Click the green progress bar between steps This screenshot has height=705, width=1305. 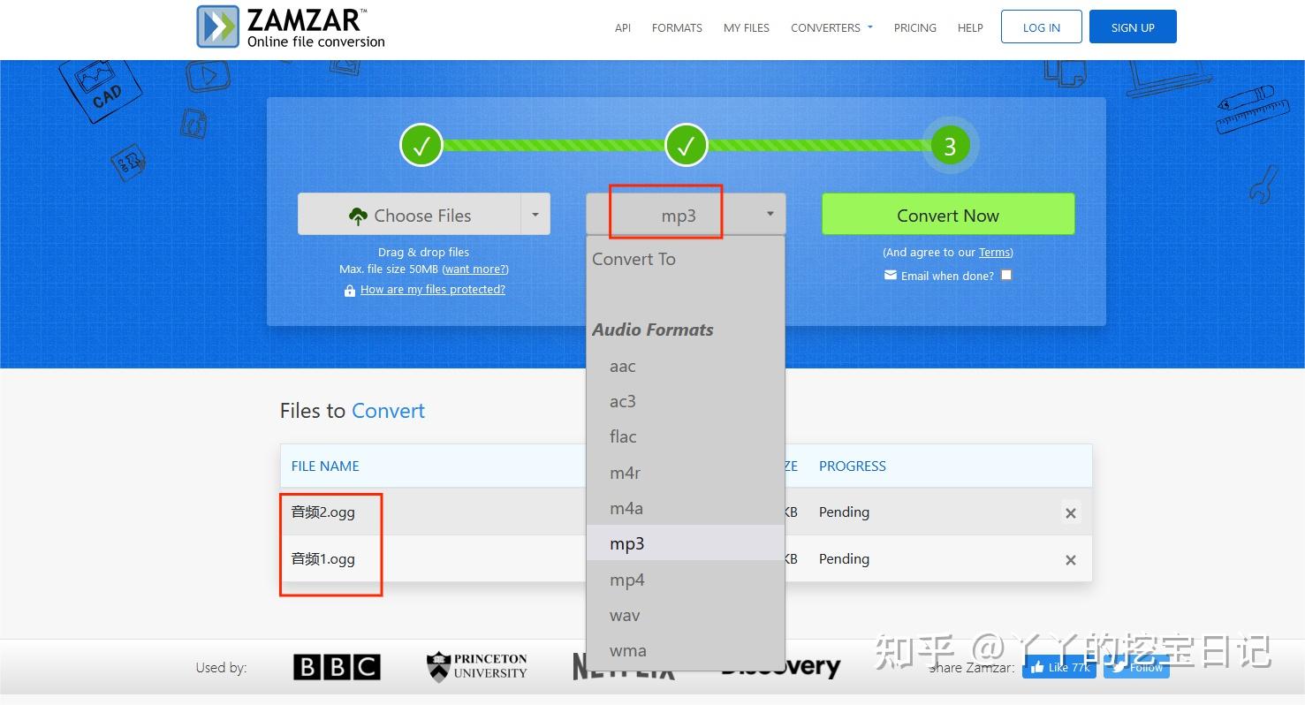coord(554,144)
